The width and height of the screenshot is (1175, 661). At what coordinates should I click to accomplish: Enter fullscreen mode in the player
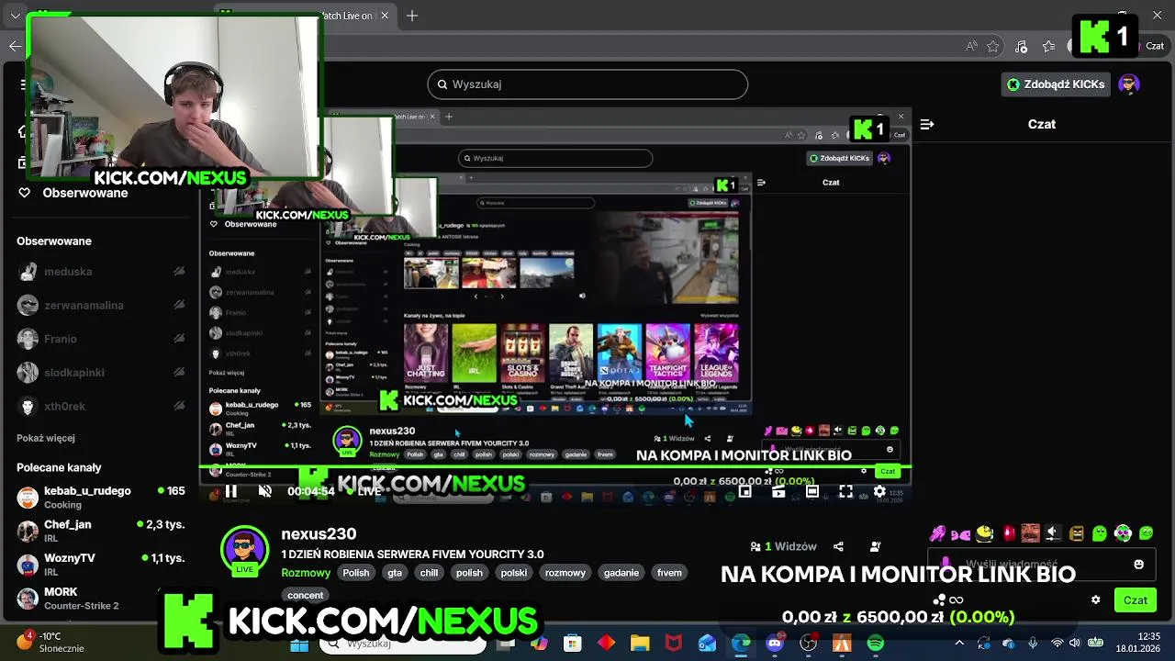coord(845,491)
